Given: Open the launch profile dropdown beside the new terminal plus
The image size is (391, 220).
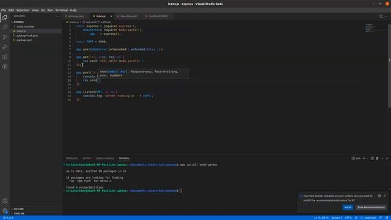Looking at the screenshot, I should pyautogui.click(x=367, y=158).
